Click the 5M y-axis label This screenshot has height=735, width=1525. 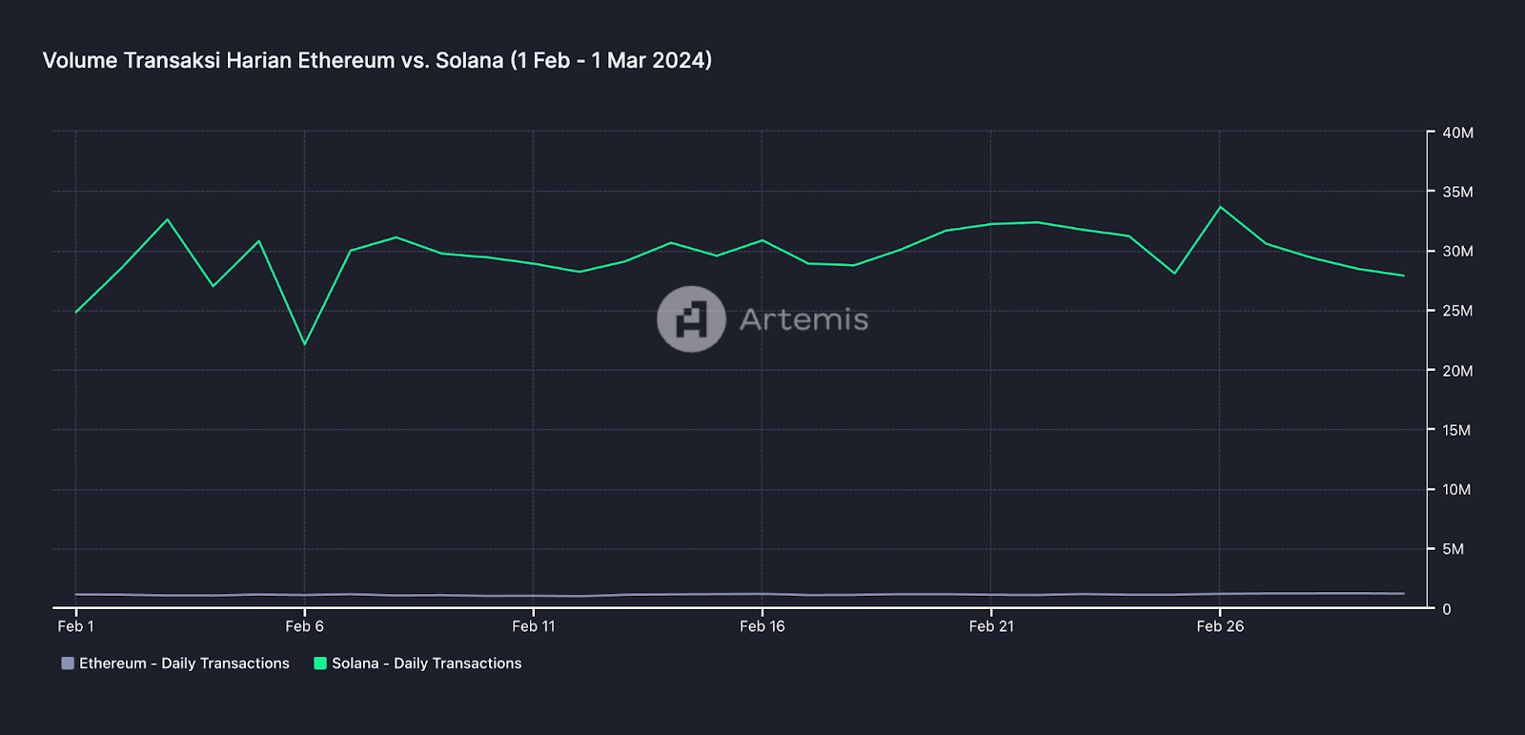pyautogui.click(x=1453, y=549)
